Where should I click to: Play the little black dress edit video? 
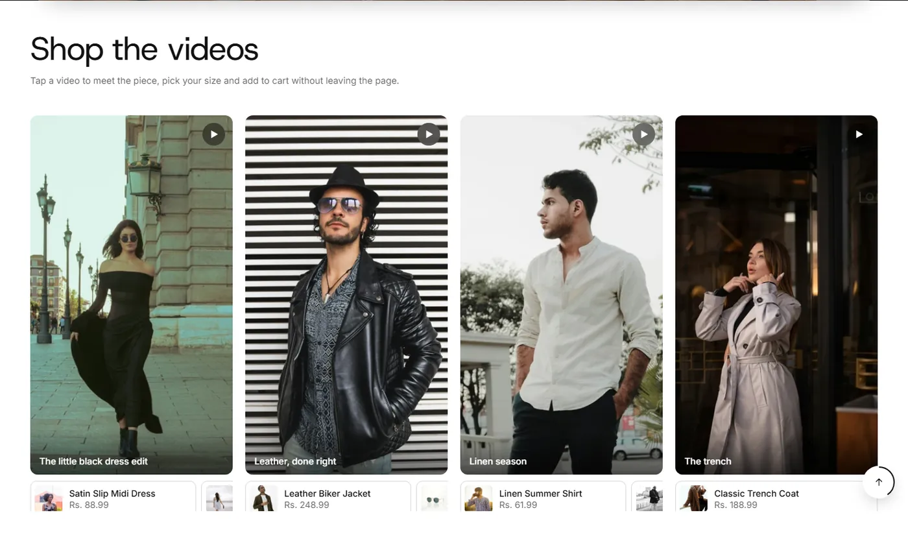[x=213, y=134]
